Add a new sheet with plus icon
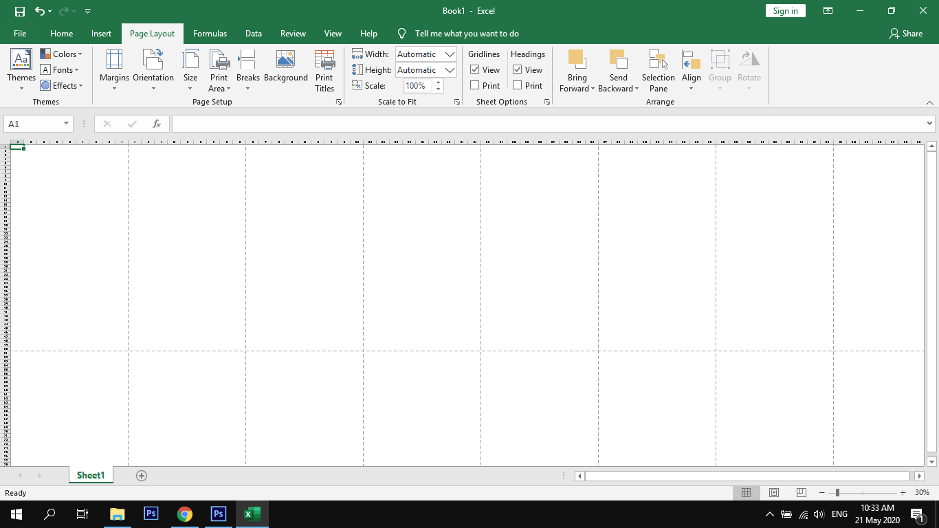 click(142, 476)
